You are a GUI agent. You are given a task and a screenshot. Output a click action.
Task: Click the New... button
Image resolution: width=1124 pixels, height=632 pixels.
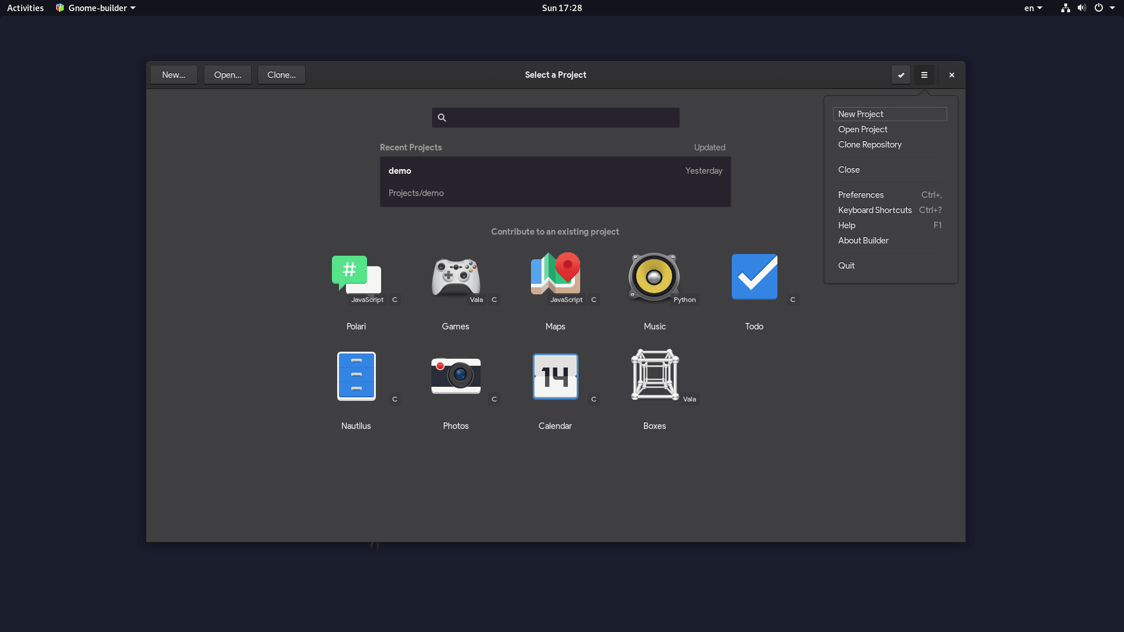173,75
